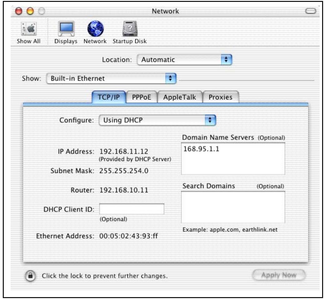This screenshot has width=324, height=299.
Task: Click the Ethernet address 00:05:02:43:93:ff
Action: tap(128, 236)
